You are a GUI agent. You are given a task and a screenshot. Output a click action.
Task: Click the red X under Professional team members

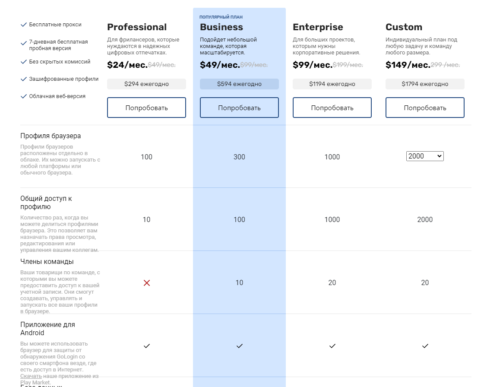pos(147,283)
